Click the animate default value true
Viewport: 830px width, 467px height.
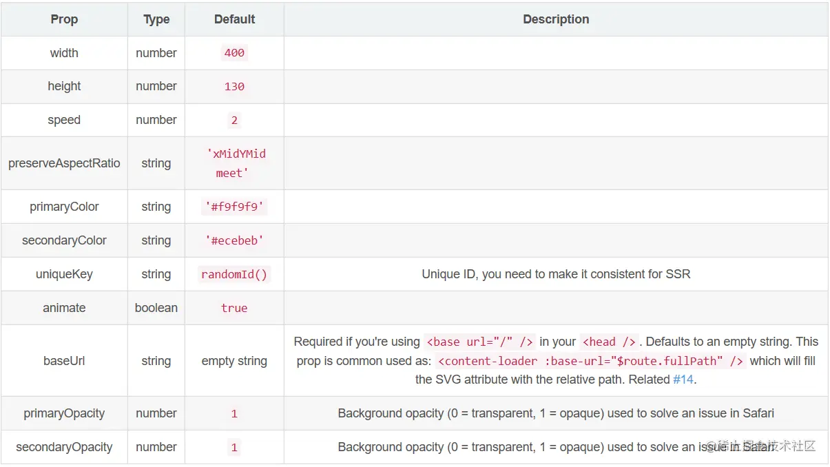click(x=234, y=308)
